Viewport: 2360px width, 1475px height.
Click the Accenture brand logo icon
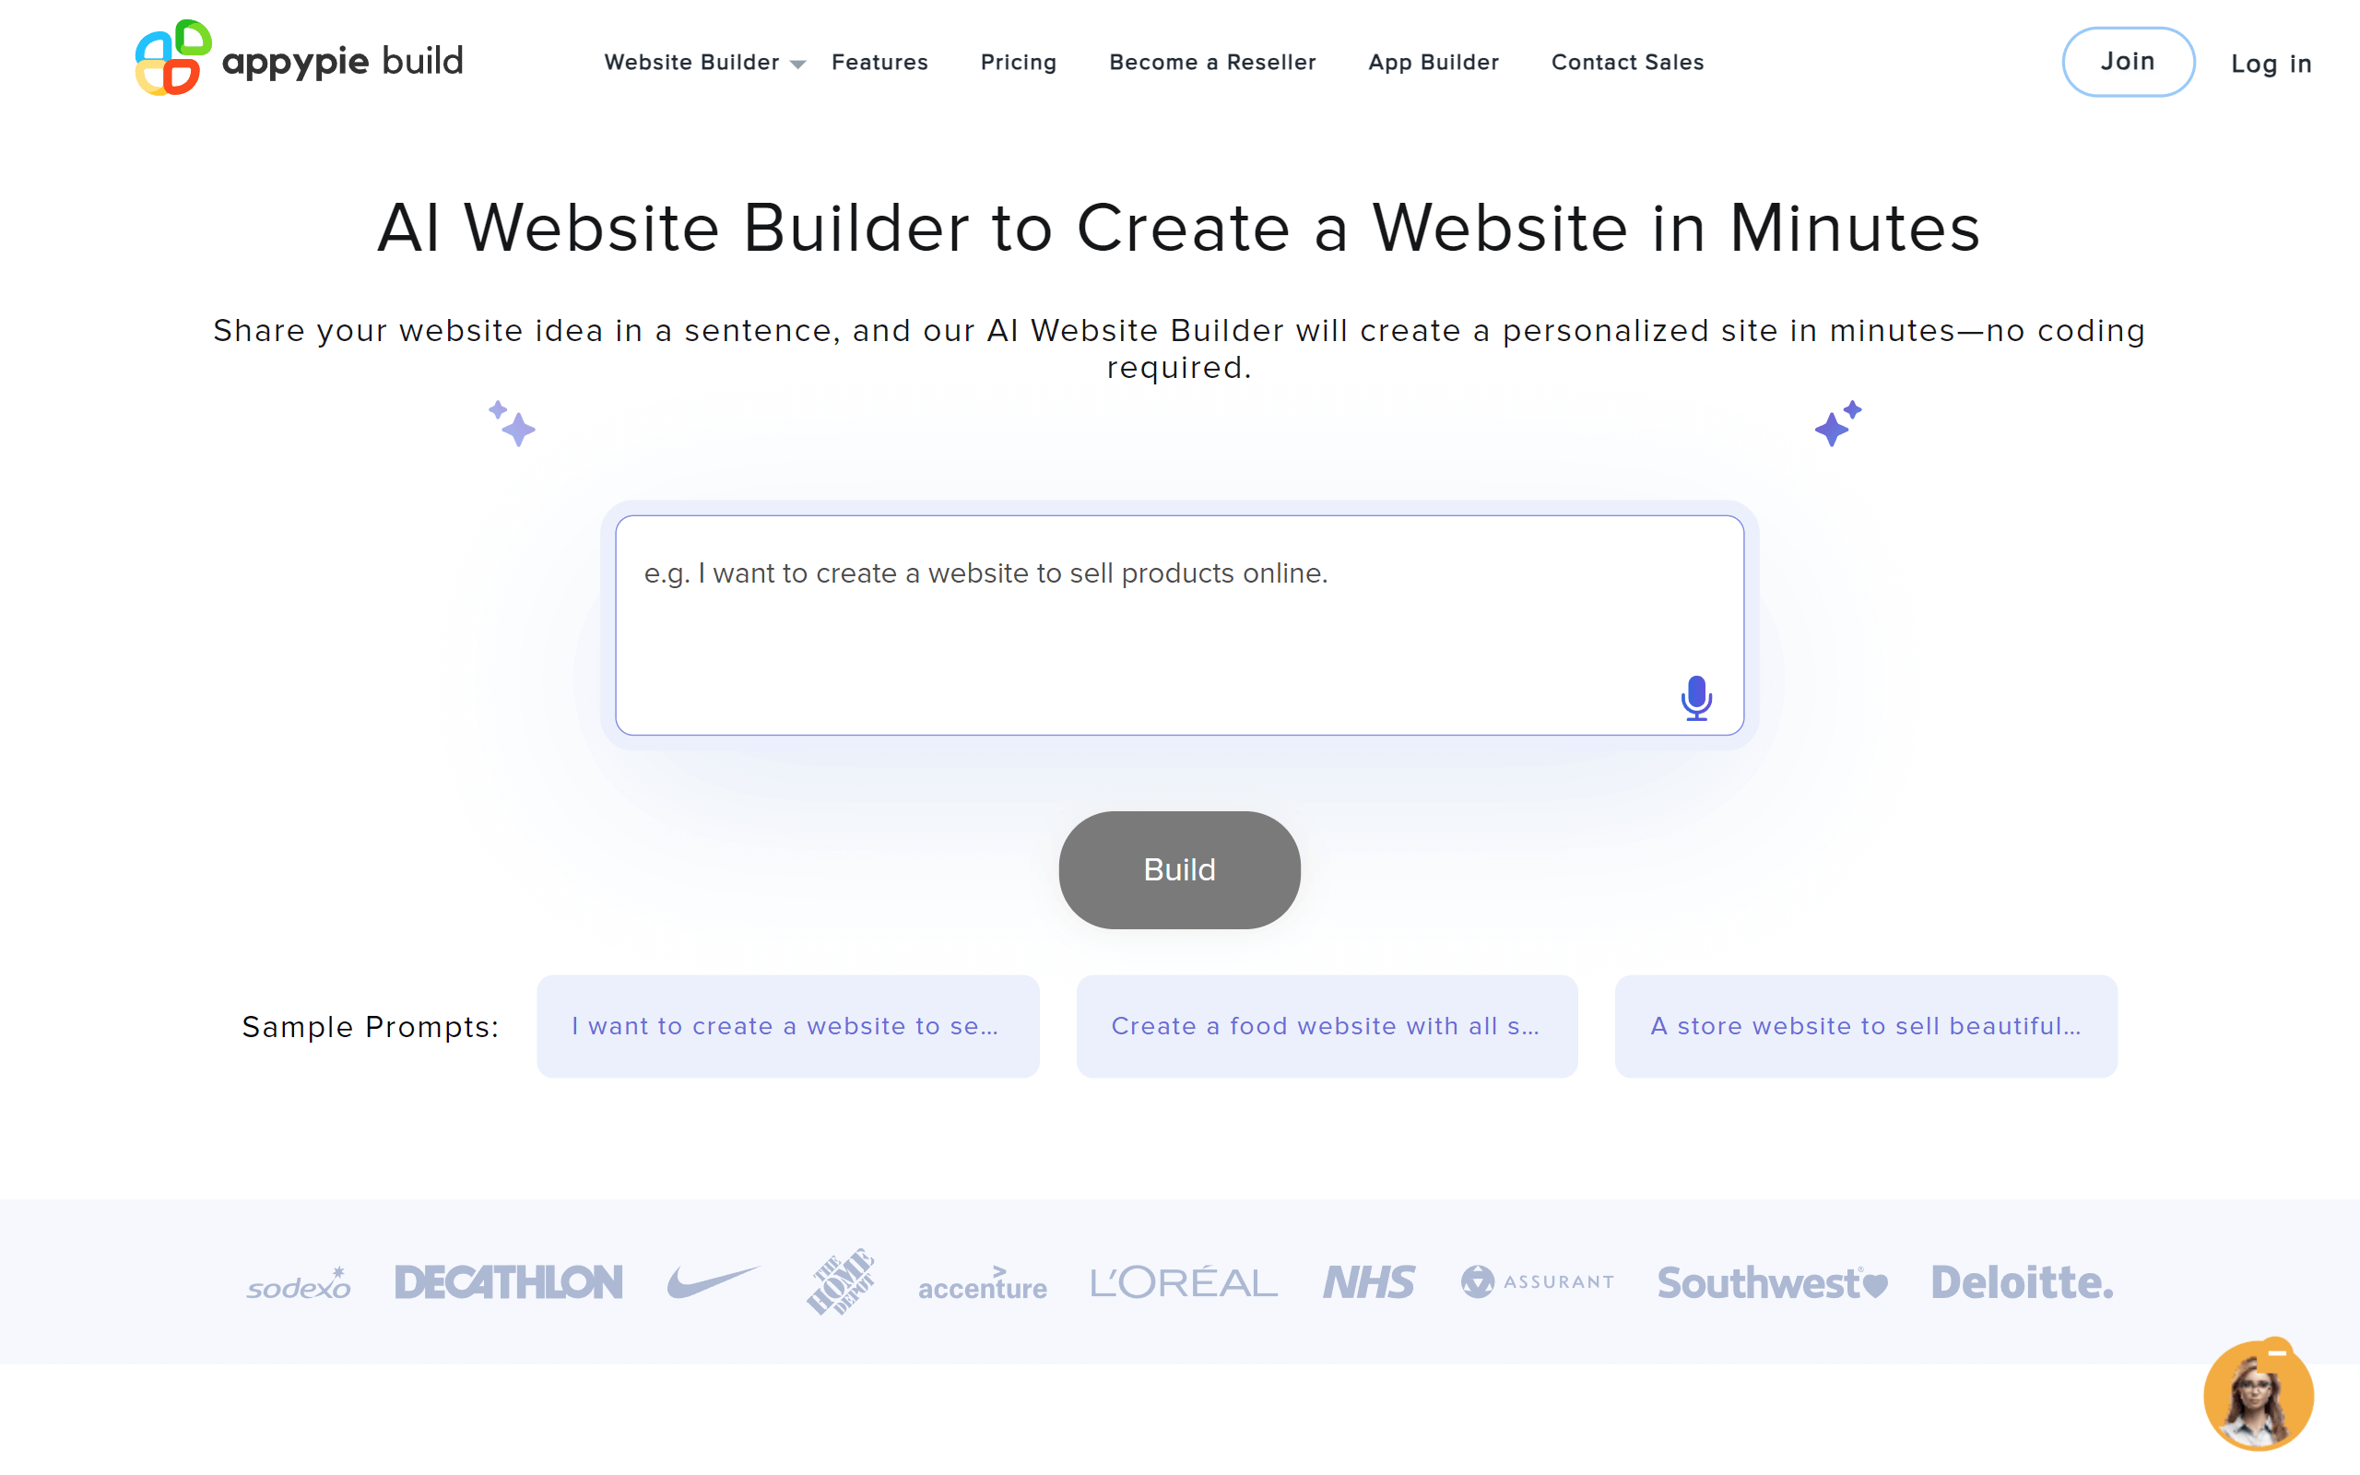pos(982,1285)
